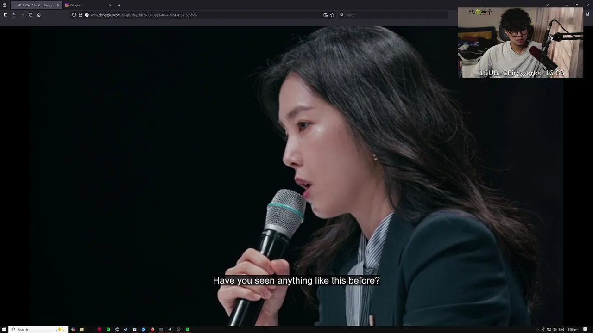Show site security padlock information

coord(80,15)
